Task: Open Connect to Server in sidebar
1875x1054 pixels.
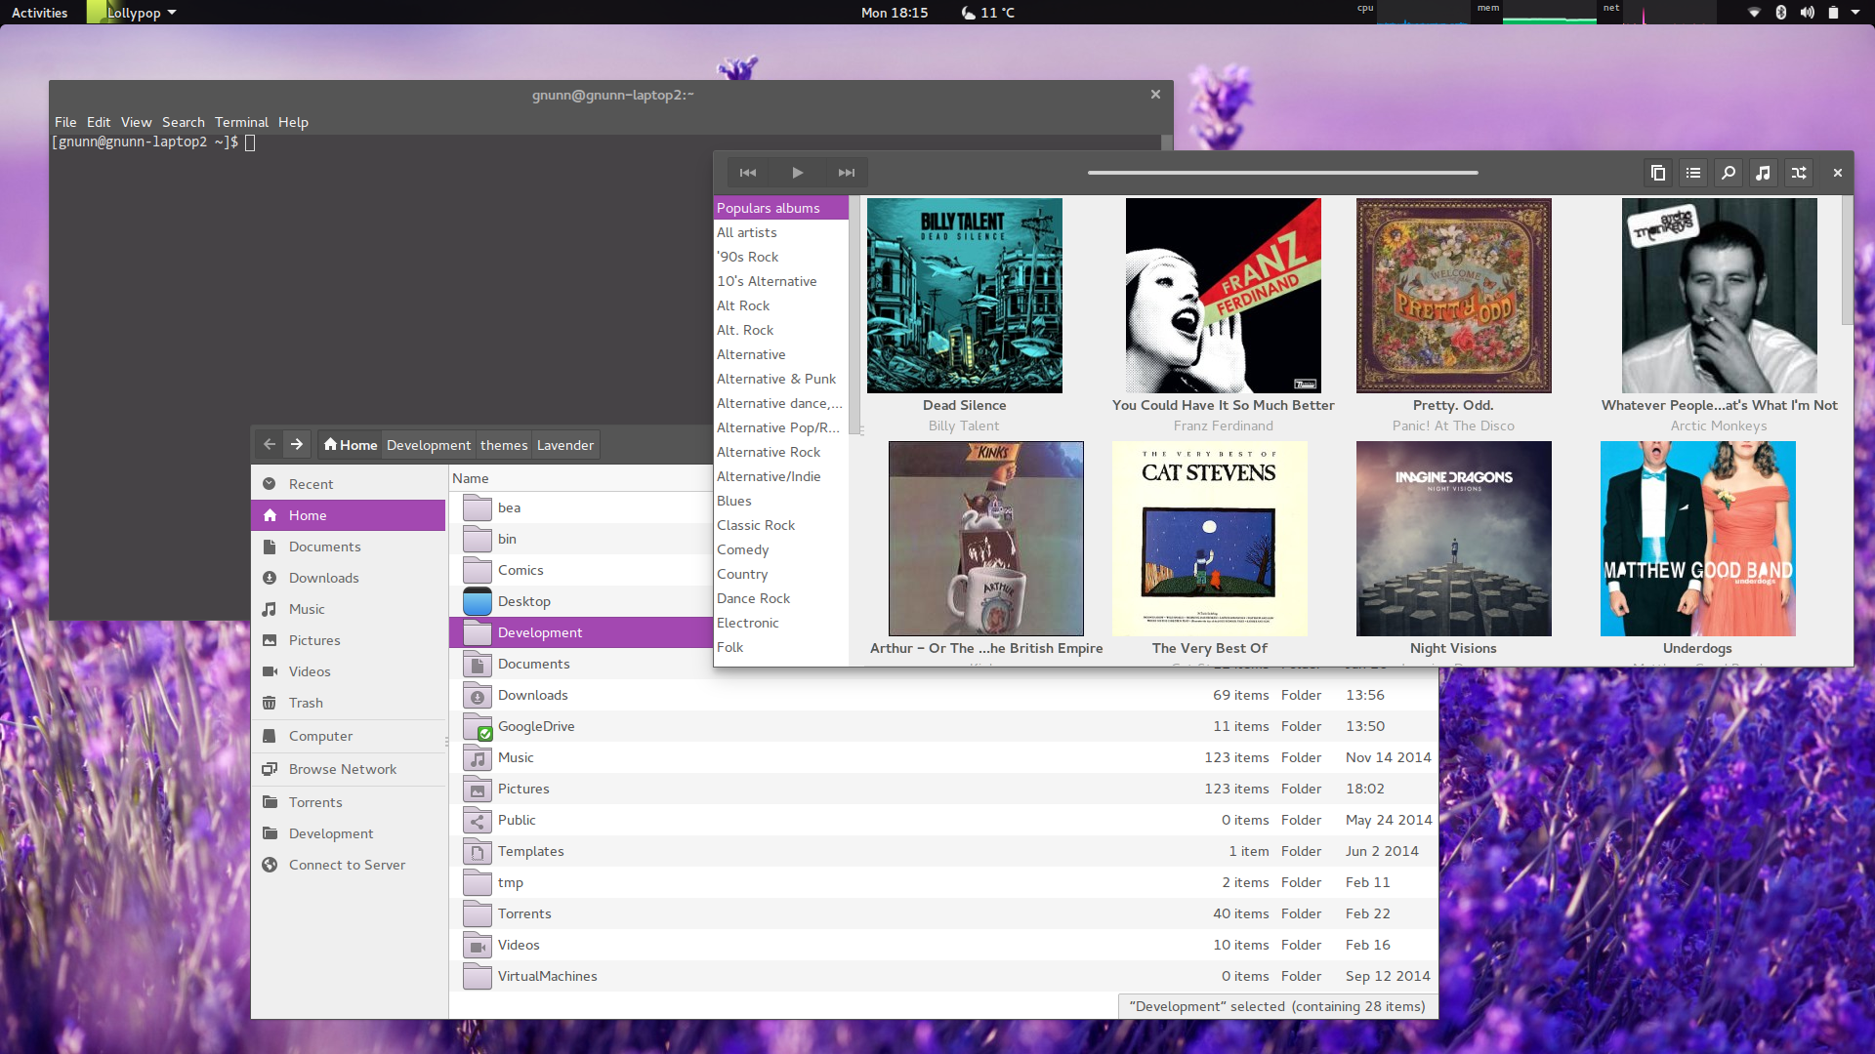Action: [349, 865]
